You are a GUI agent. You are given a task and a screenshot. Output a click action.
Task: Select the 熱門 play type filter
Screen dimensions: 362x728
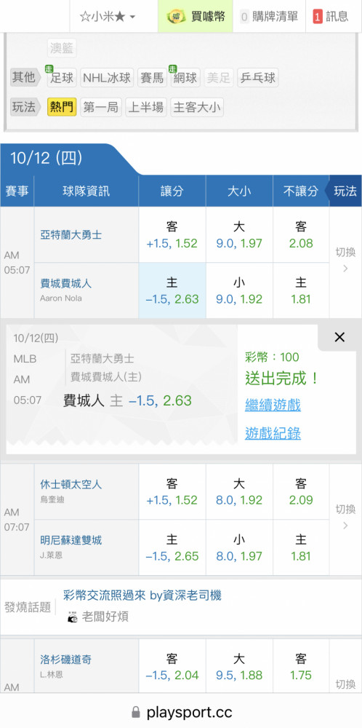coord(62,107)
